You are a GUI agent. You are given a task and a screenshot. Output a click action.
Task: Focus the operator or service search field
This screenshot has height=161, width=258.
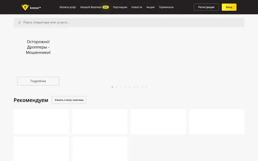pyautogui.click(x=129, y=22)
